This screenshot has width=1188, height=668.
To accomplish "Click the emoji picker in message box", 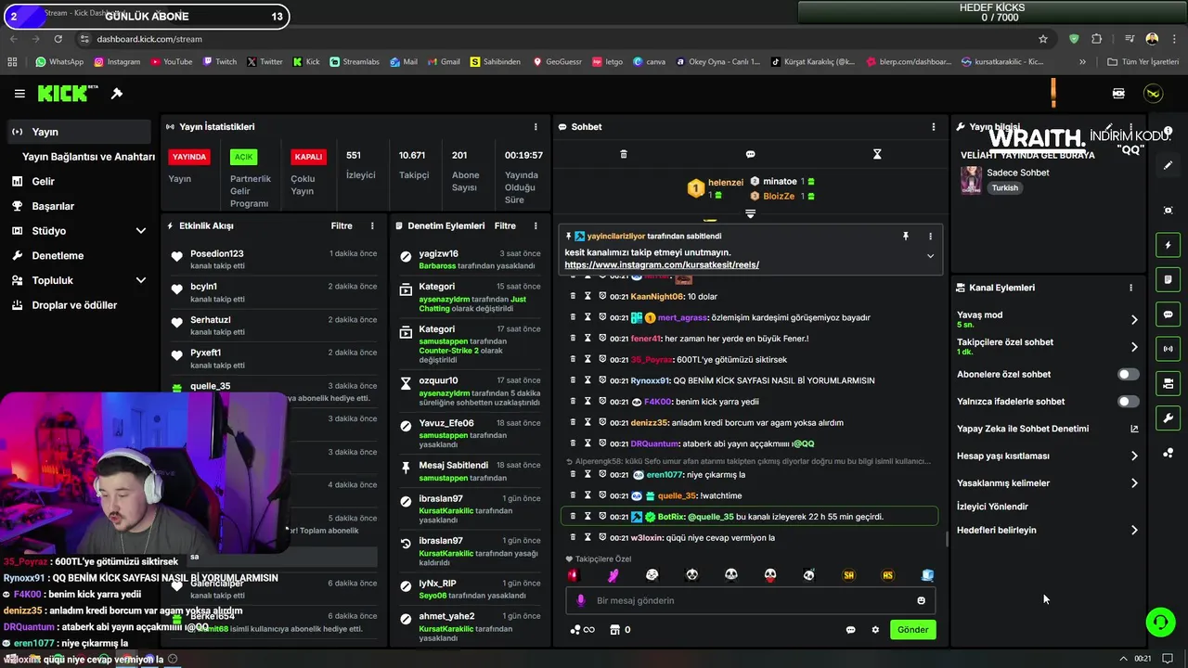I will pos(921,600).
